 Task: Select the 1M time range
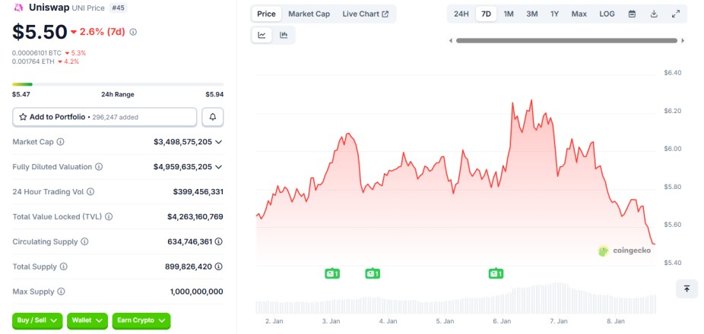click(509, 14)
